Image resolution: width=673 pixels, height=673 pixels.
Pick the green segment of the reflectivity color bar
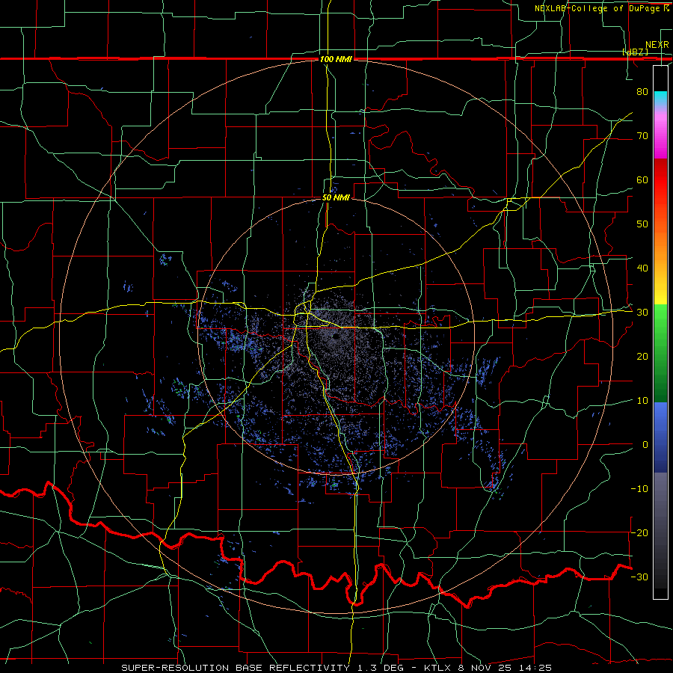click(660, 353)
